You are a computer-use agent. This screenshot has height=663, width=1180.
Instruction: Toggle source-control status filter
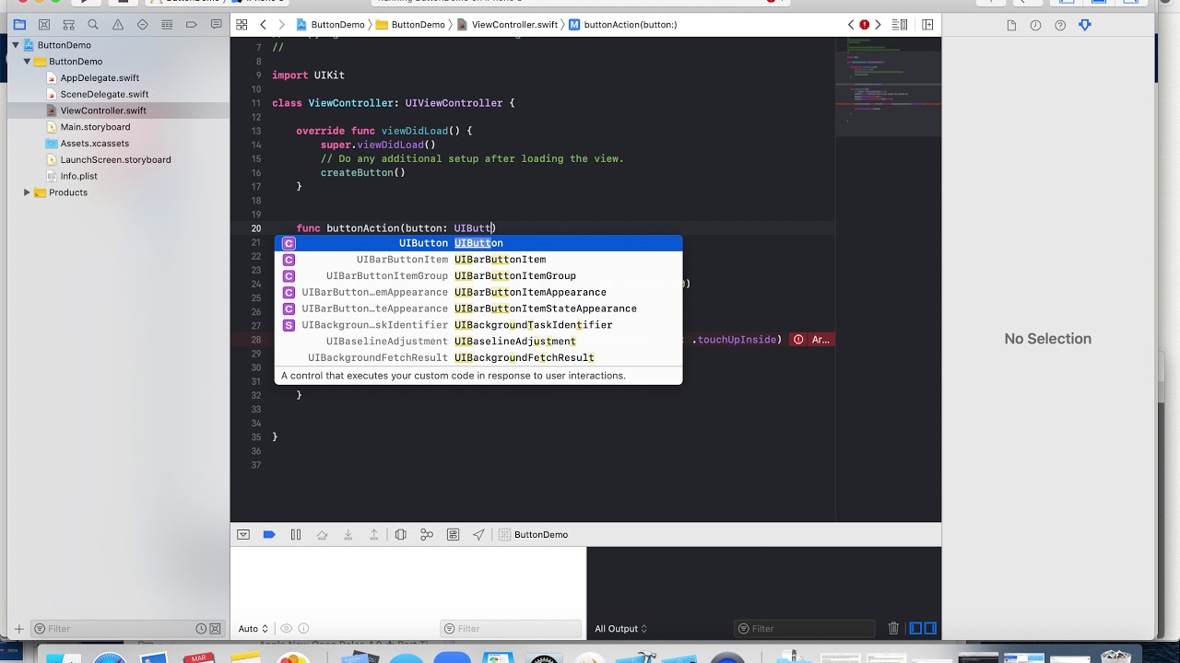[216, 629]
